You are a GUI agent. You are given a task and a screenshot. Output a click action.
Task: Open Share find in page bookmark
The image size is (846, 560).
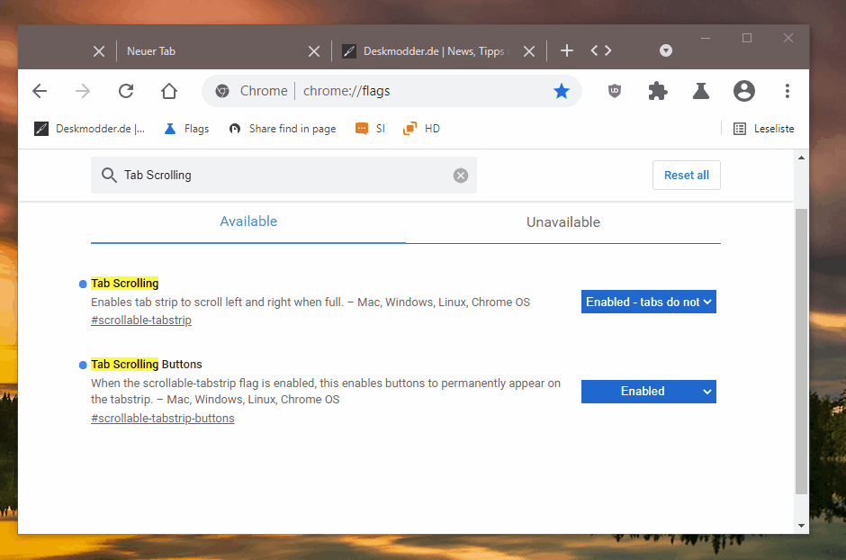pyautogui.click(x=283, y=129)
